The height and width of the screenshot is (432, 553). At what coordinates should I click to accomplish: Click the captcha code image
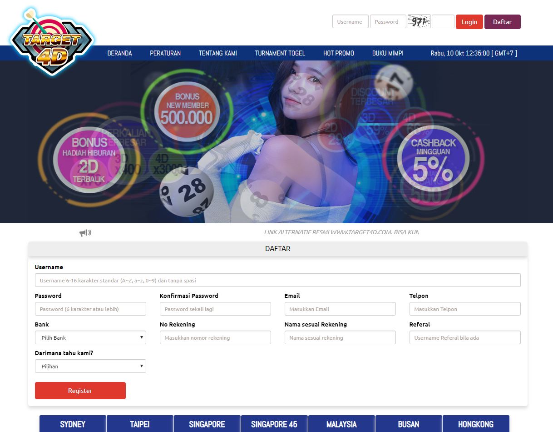(419, 21)
